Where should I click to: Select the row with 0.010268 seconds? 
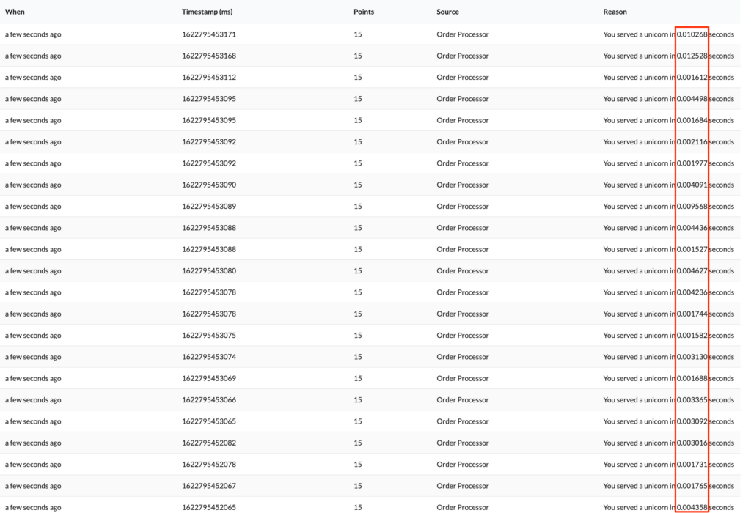tap(370, 34)
